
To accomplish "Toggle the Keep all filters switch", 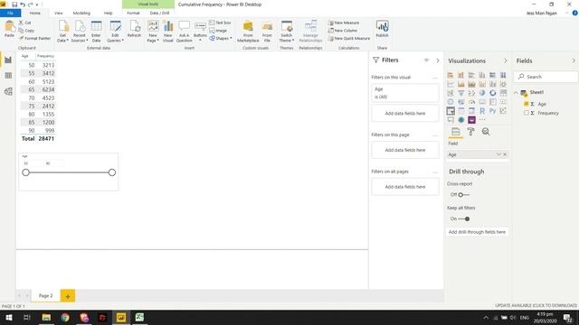I will click(x=464, y=218).
